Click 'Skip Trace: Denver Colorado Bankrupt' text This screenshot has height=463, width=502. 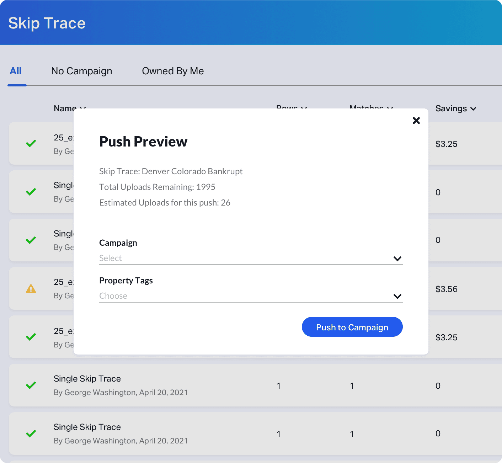pos(171,171)
